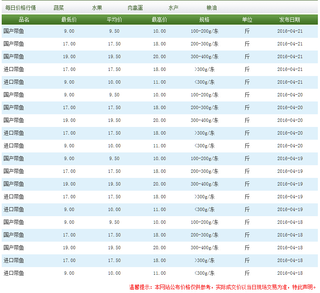Image resolution: width=320 pixels, height=293 pixels.
Task: Click >300g/冻 spec dated 2016-04-21
Action: point(205,69)
